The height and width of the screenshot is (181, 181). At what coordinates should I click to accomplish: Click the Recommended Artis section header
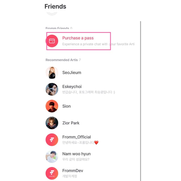[x=61, y=60]
